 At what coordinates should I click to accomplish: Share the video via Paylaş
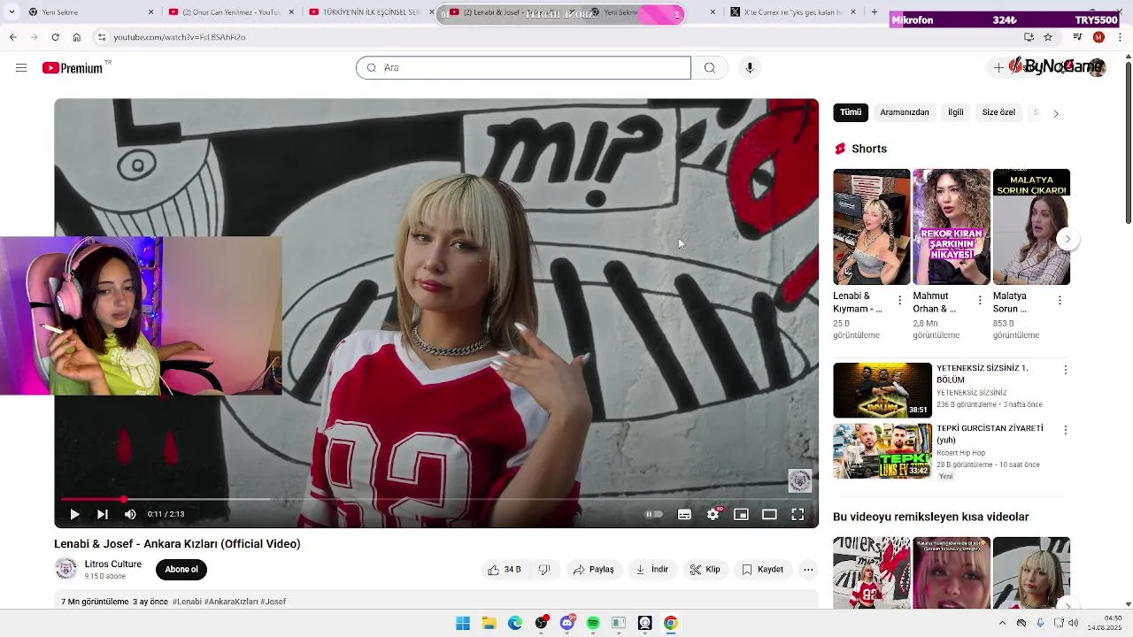[593, 570]
